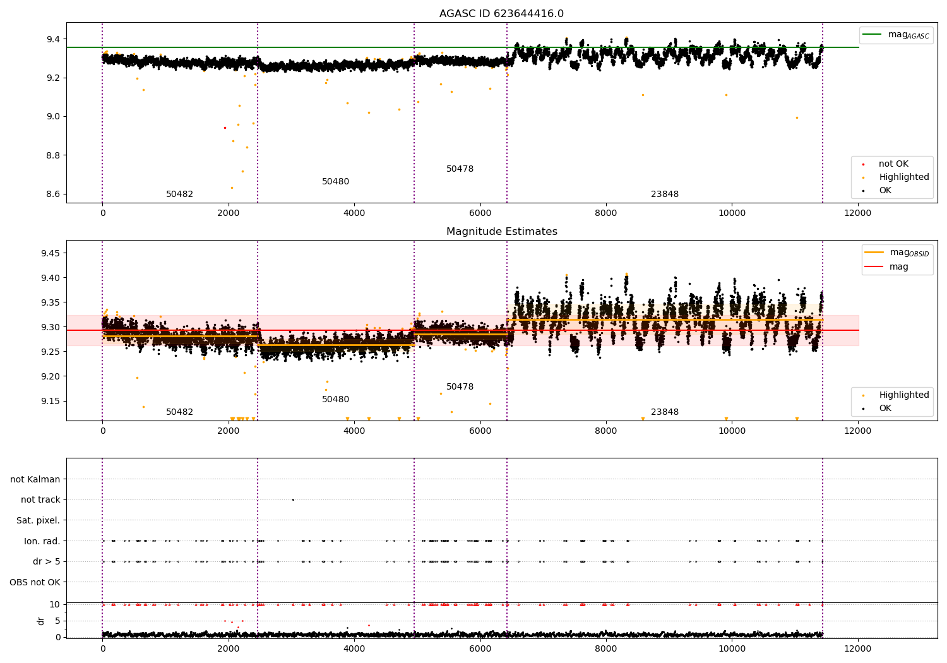This screenshot has width=947, height=663.
Task: Click obsid label 50482 in the top plot
Action: coord(180,194)
